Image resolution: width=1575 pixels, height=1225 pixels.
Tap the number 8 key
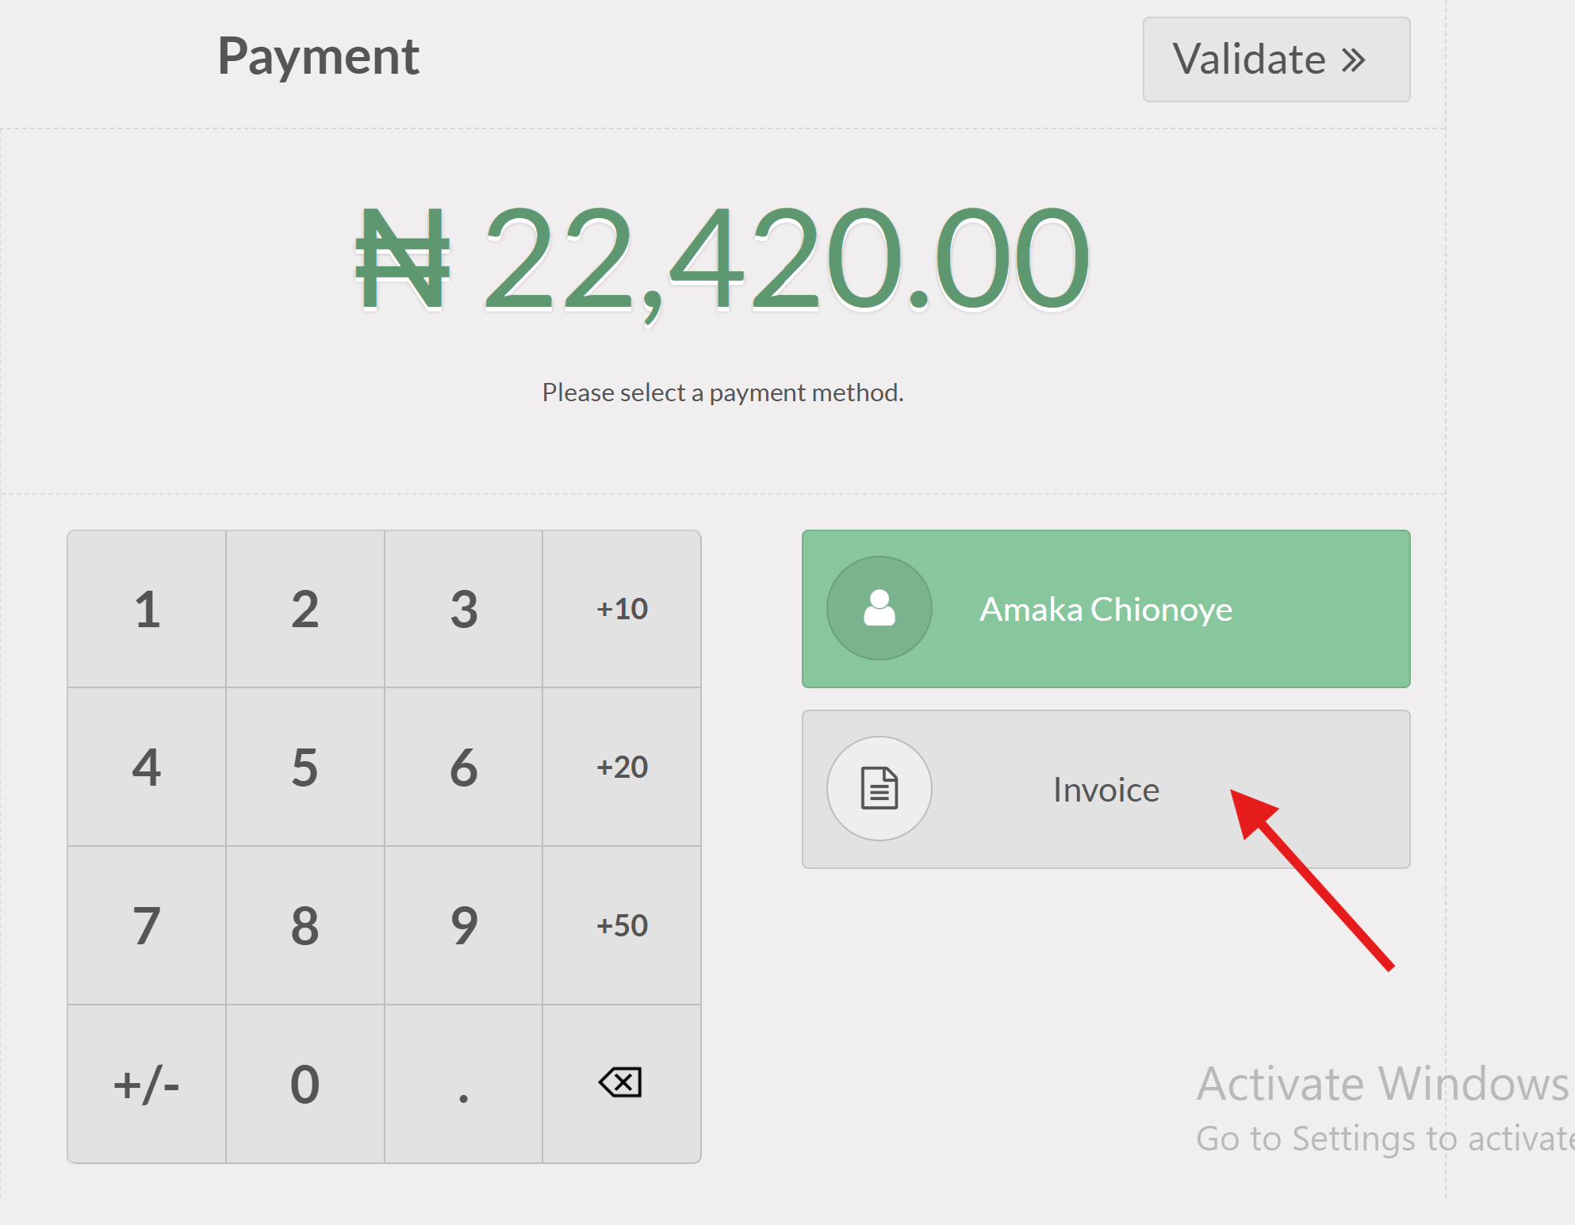pyautogui.click(x=305, y=925)
